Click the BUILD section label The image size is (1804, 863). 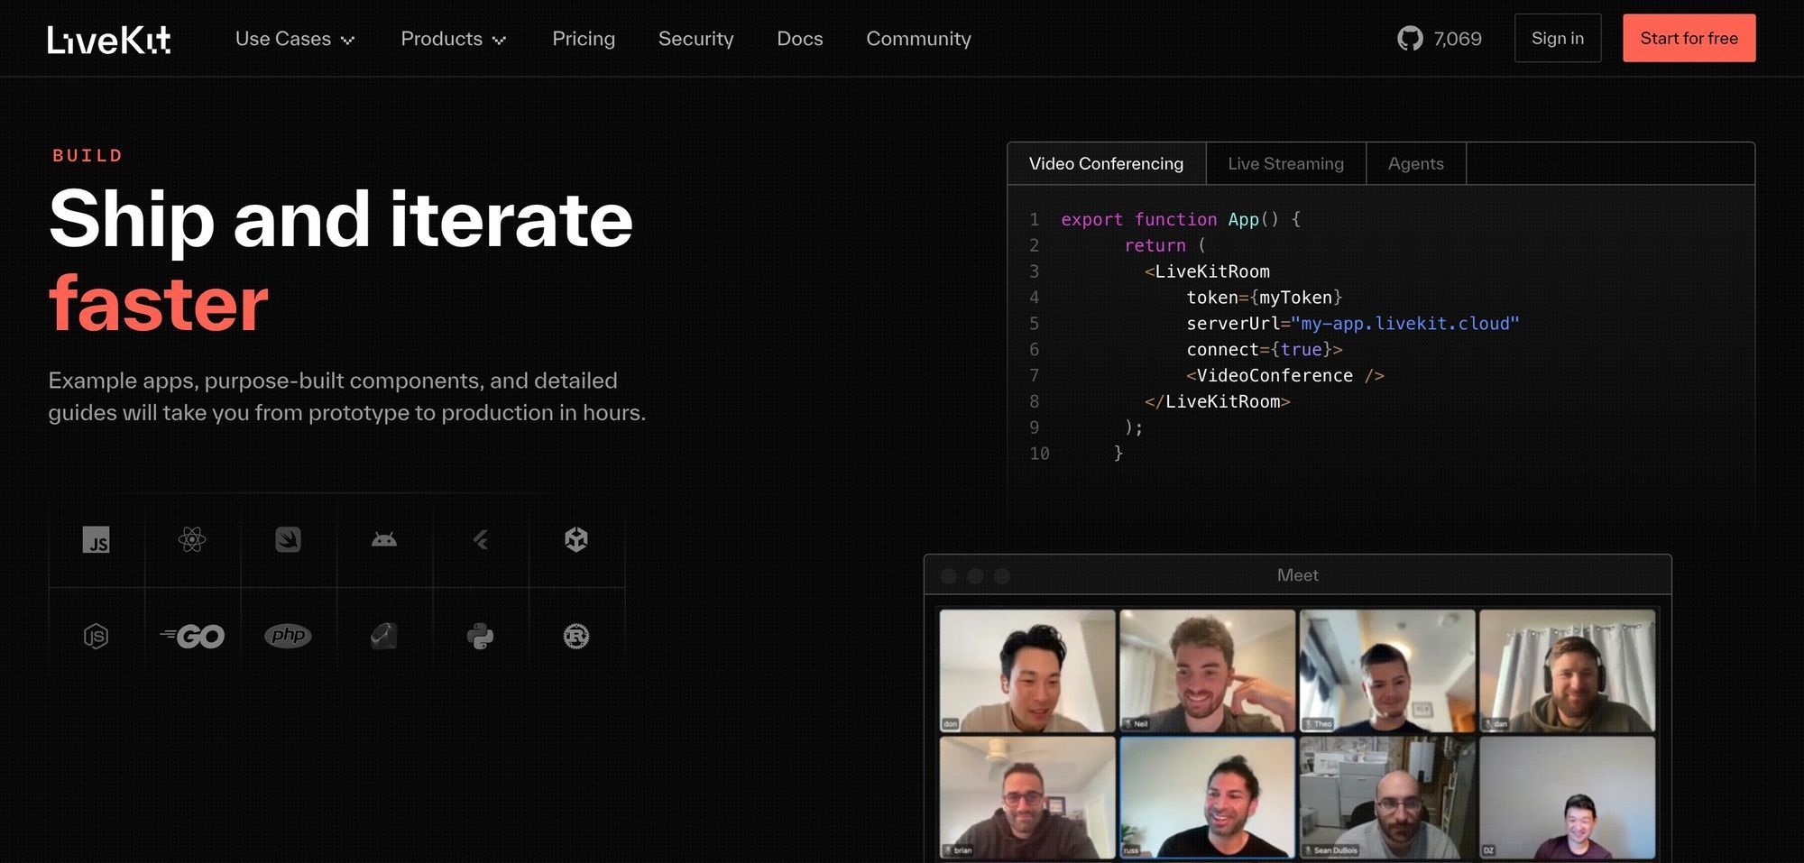(x=87, y=155)
